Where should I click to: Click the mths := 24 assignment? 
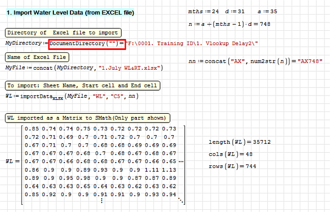(204, 12)
